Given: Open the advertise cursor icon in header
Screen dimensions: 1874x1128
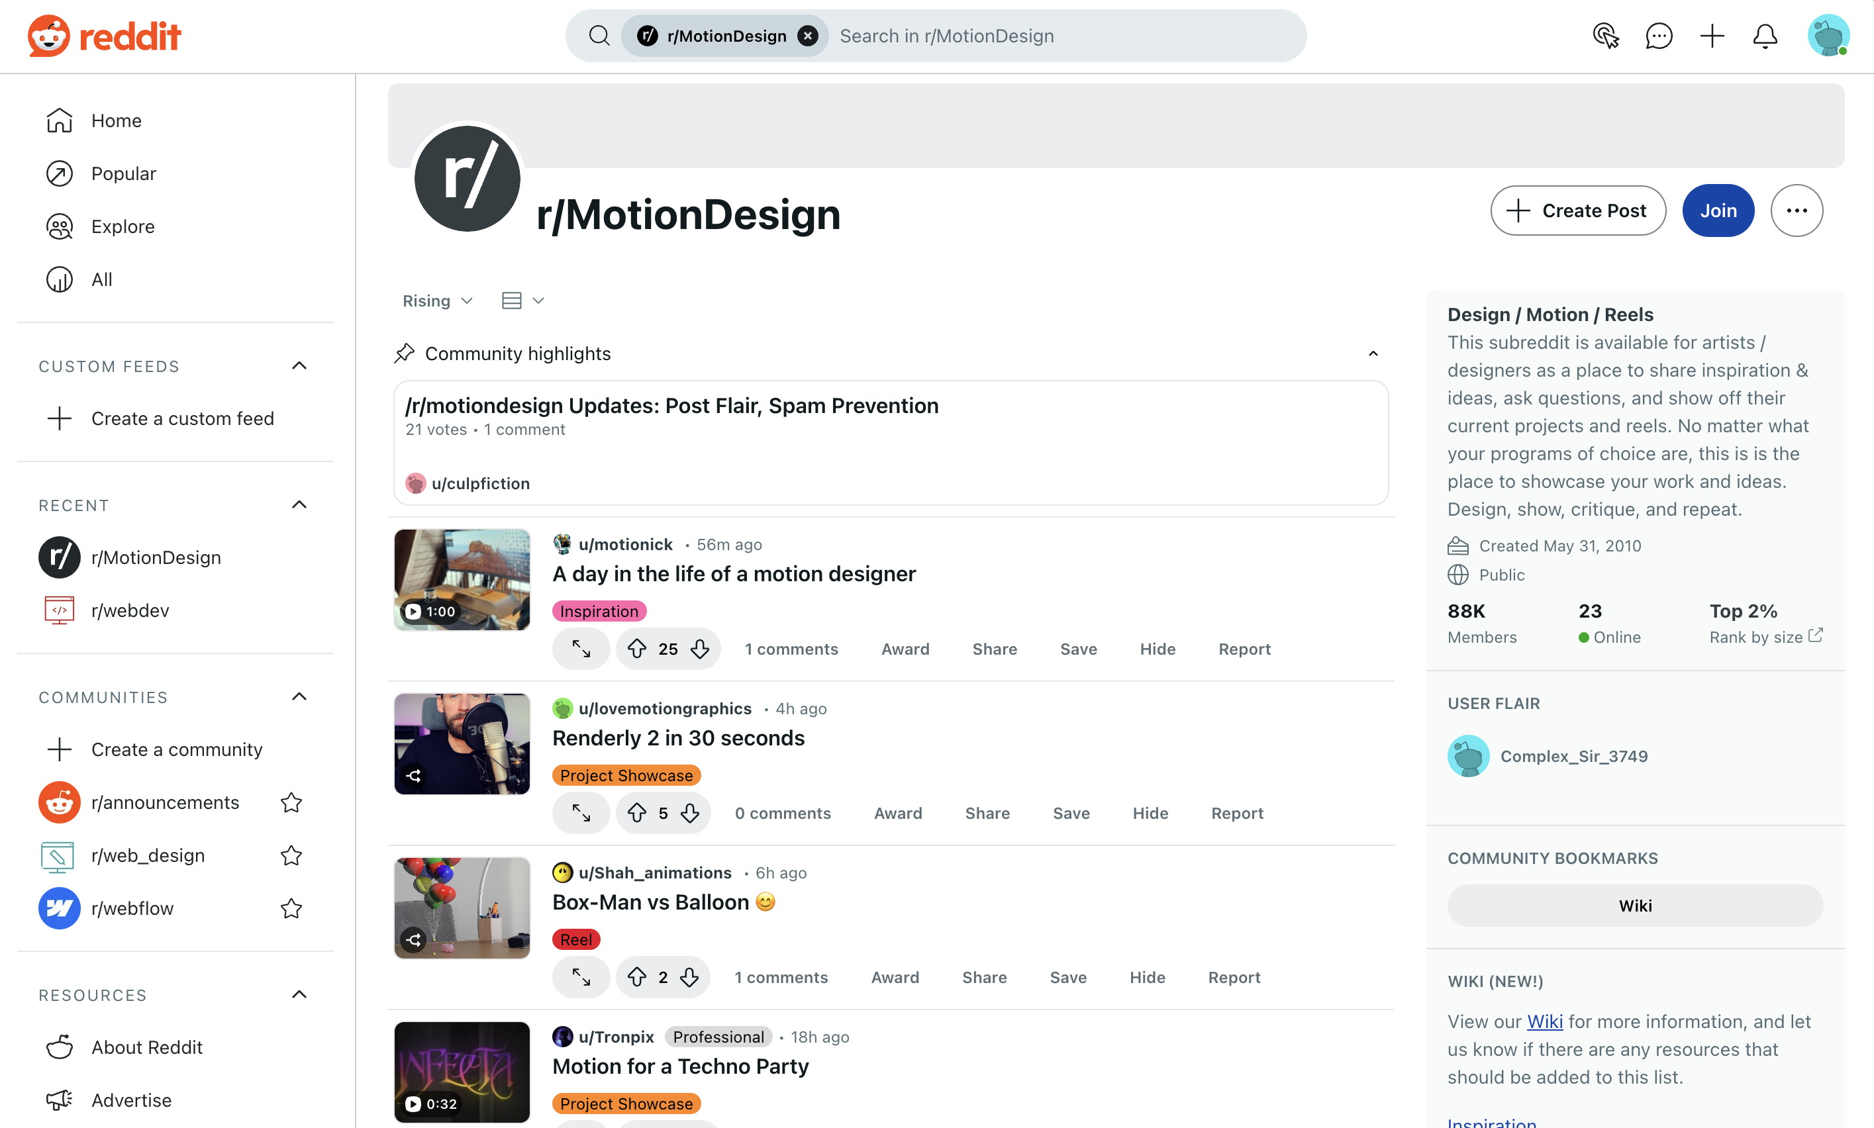Looking at the screenshot, I should point(1606,36).
